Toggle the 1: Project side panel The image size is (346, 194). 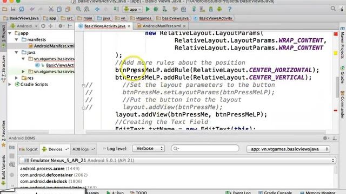click(x=3, y=36)
